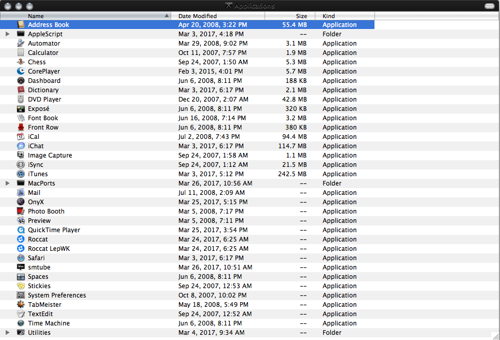Screen dimensions: 500x340
Task: Select the Spaces icon
Action: 21,277
